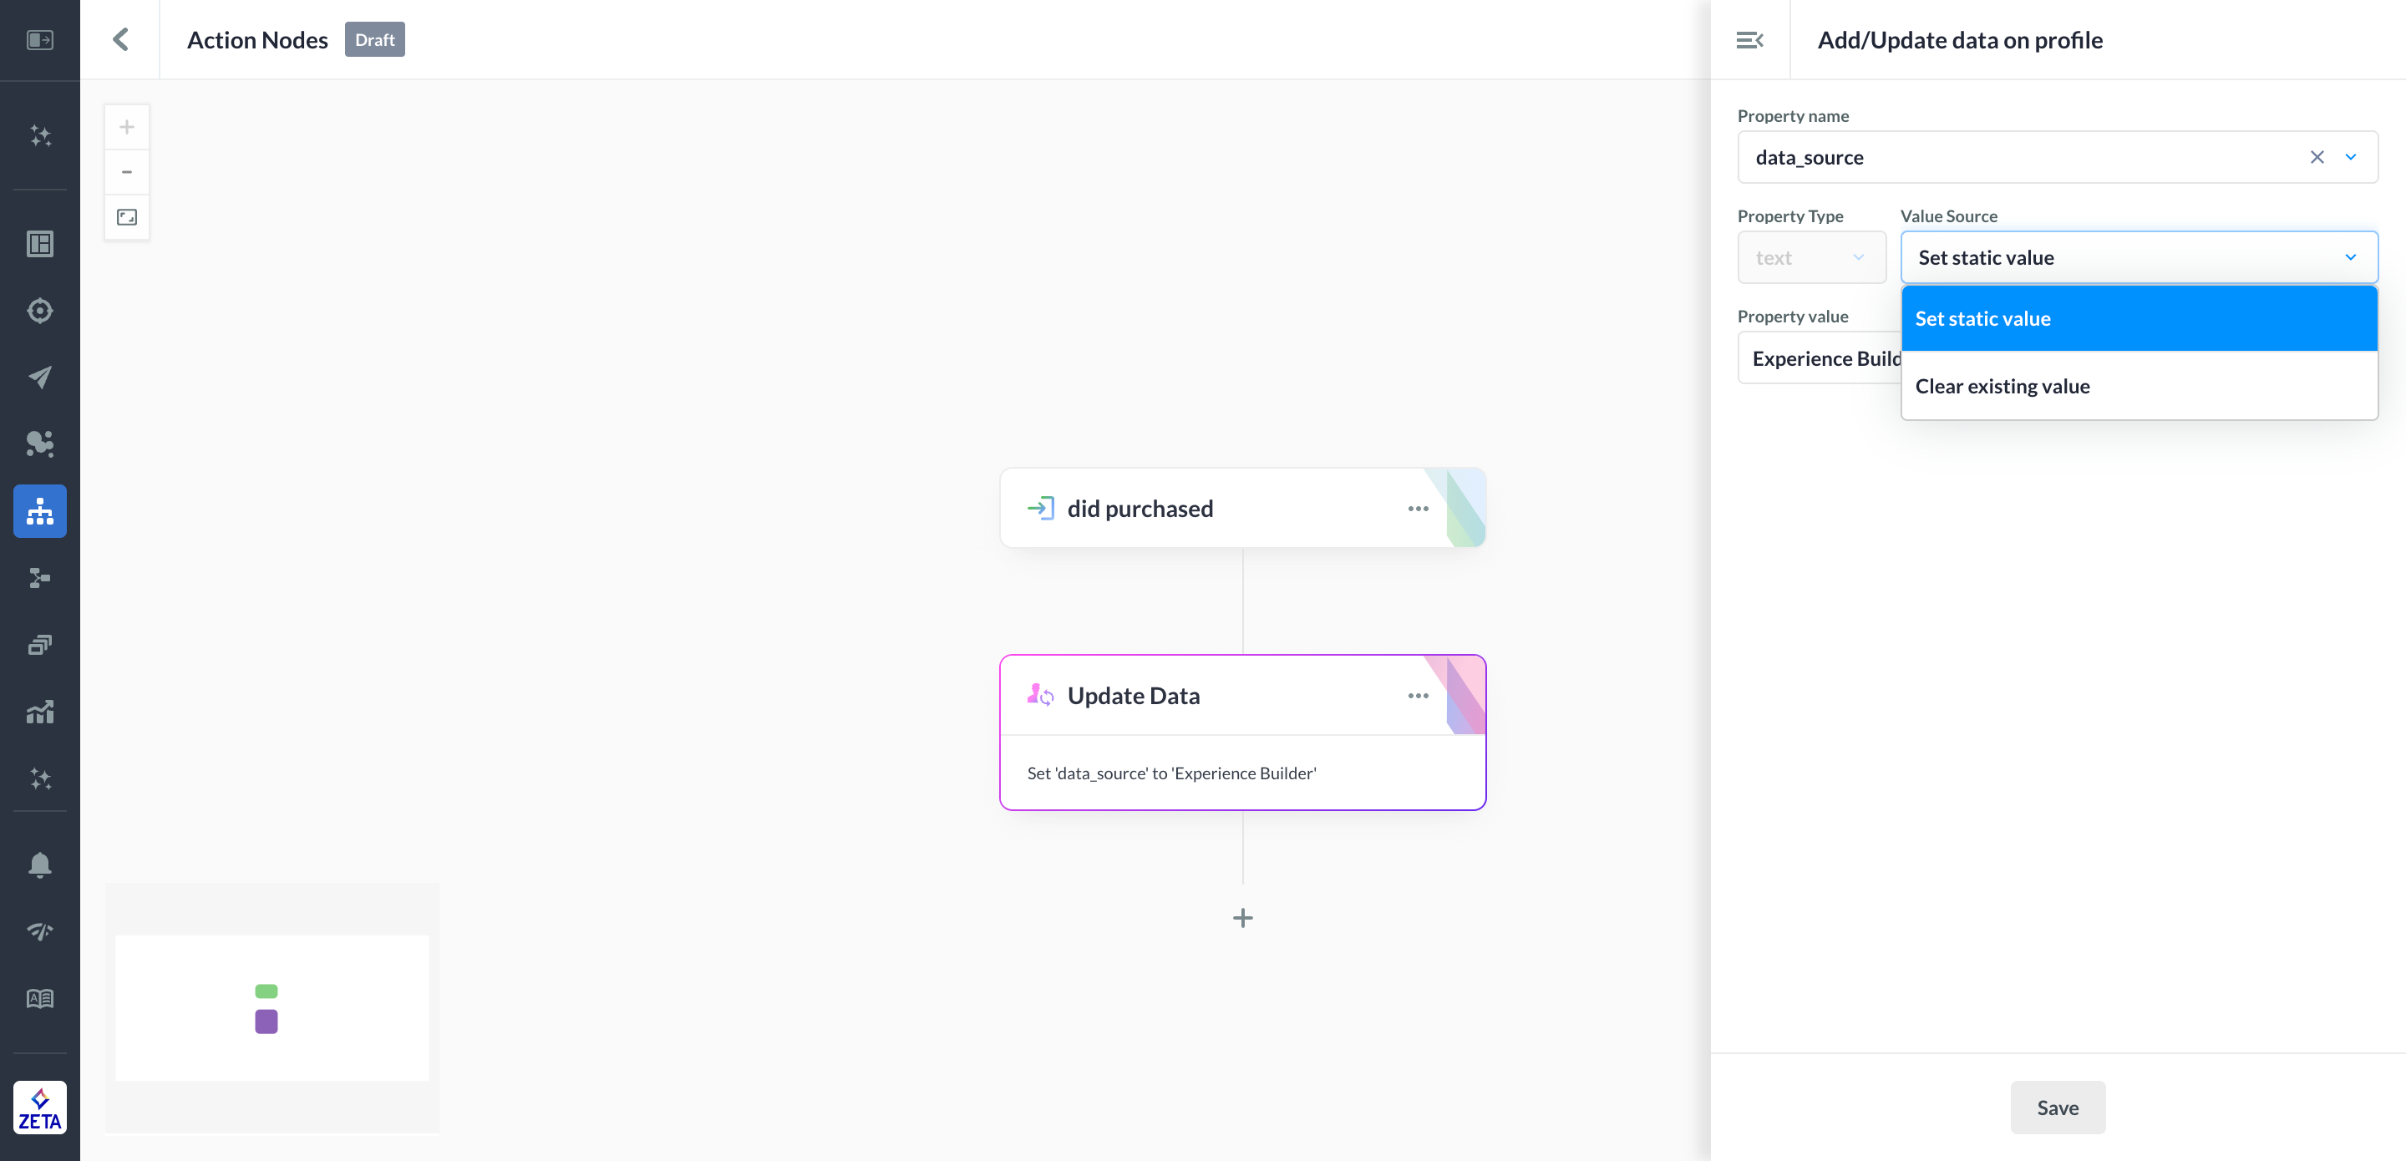Screen dimensions: 2406x1161
Task: Click the back arrow beside Action Nodes
Action: pos(120,39)
